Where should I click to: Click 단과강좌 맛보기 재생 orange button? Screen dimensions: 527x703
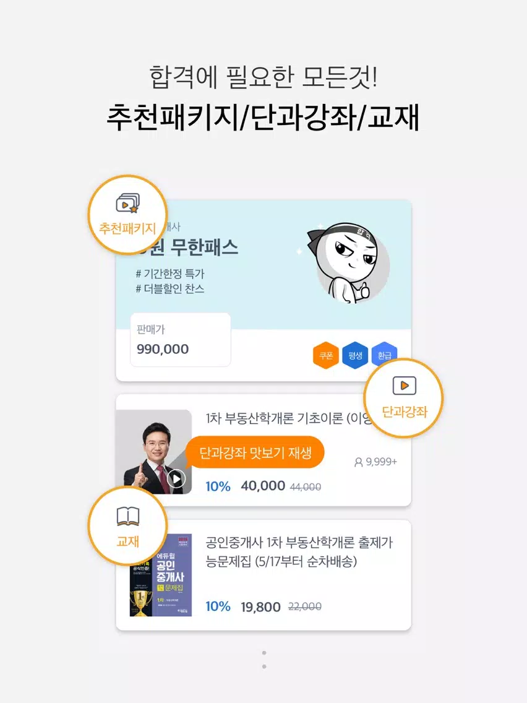(x=255, y=453)
